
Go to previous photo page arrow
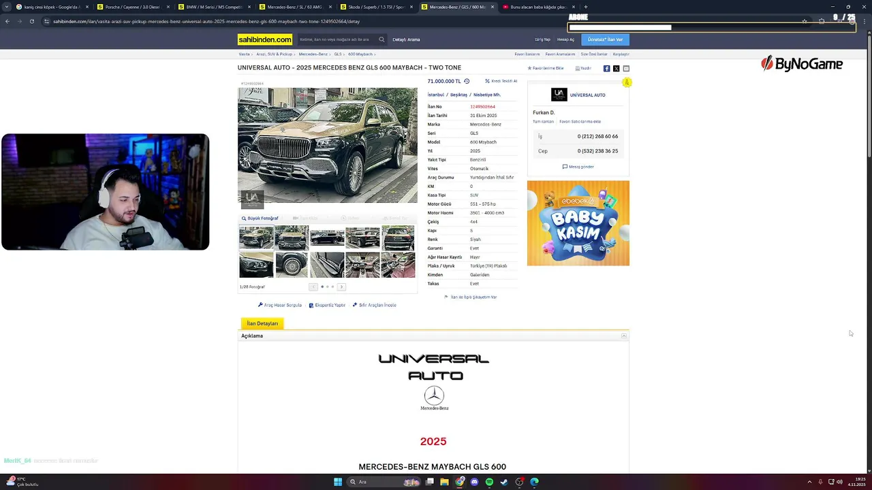pyautogui.click(x=313, y=287)
